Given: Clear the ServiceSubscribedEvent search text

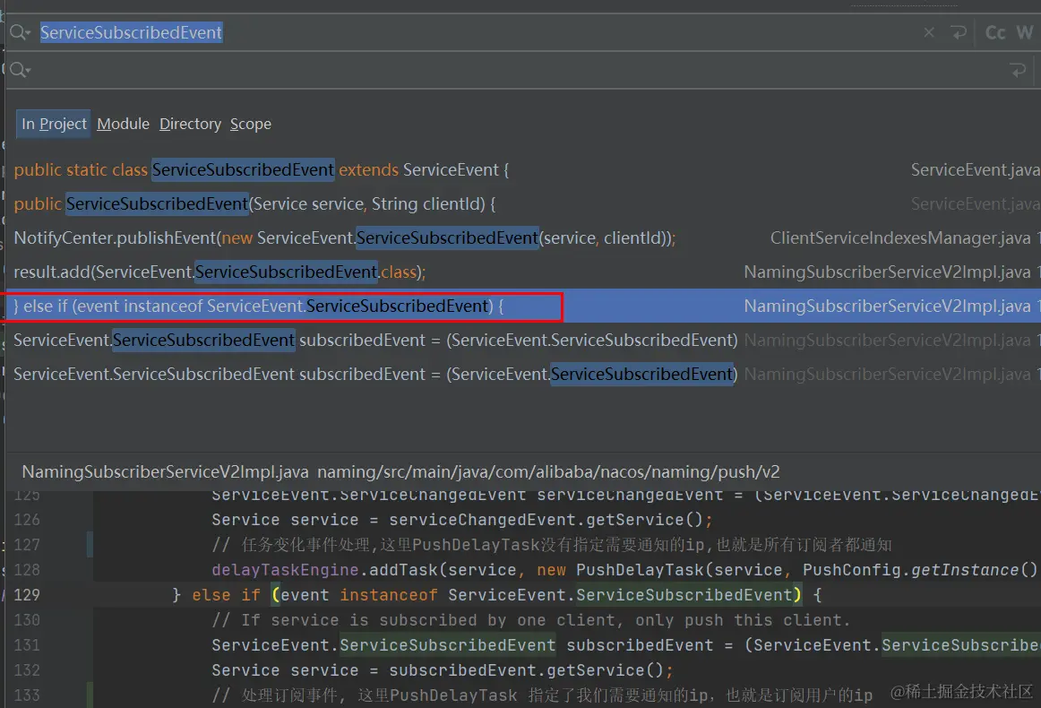Looking at the screenshot, I should click(929, 32).
